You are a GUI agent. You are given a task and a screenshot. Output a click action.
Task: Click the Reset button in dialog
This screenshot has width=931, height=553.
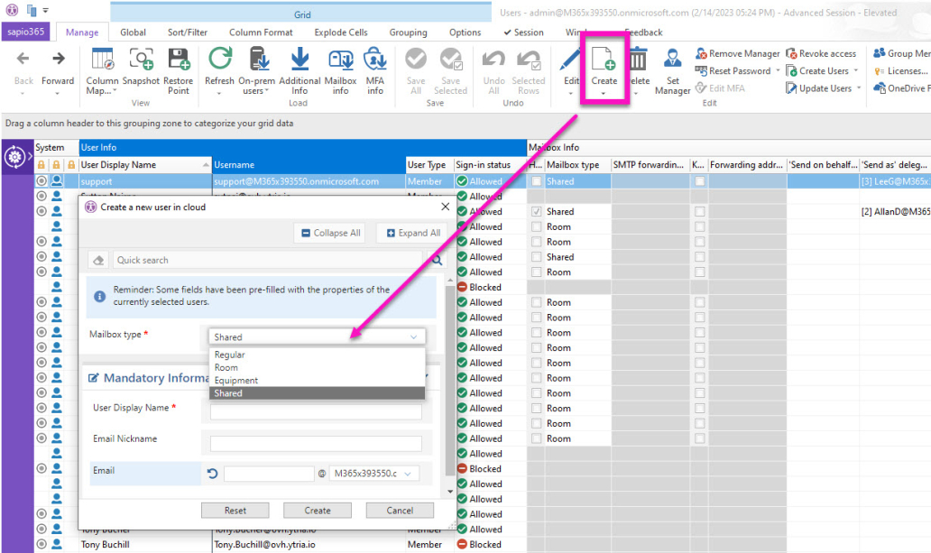pos(235,511)
